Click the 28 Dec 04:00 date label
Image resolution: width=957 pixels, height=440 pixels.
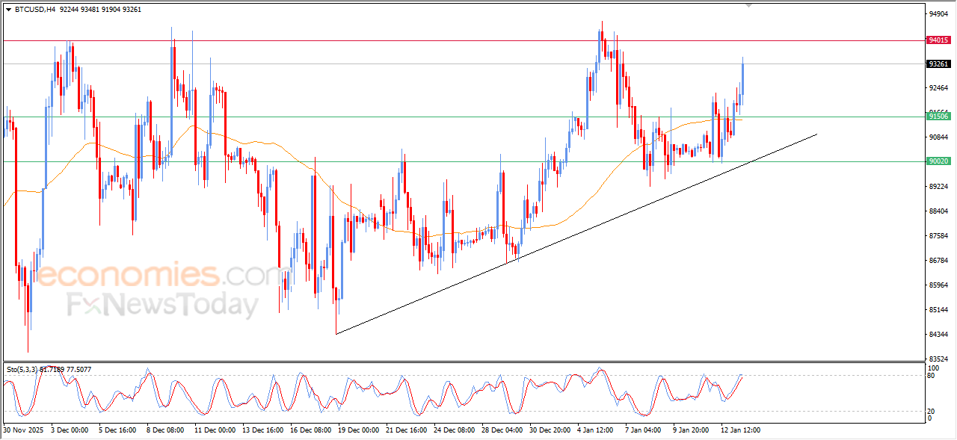(502, 430)
